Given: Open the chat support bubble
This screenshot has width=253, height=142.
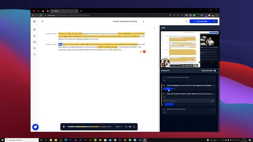Looking at the screenshot, I should [x=36, y=127].
